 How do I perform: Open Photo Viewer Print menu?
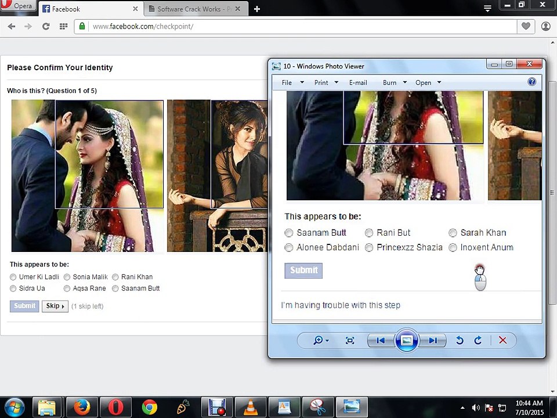(326, 82)
